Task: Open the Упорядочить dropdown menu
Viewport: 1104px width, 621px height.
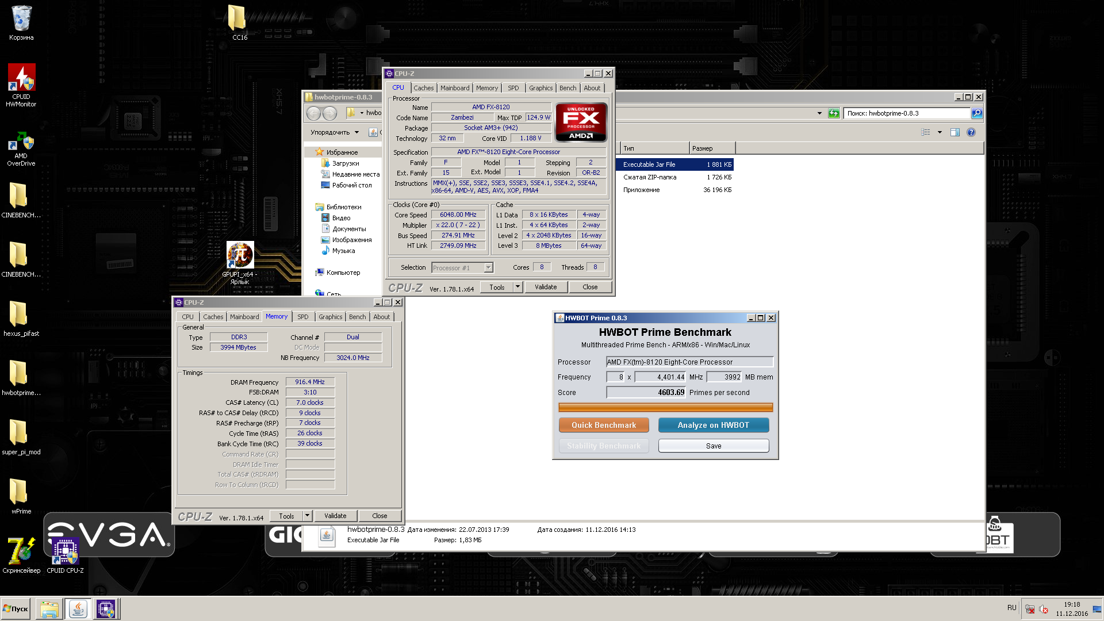Action: pos(335,132)
